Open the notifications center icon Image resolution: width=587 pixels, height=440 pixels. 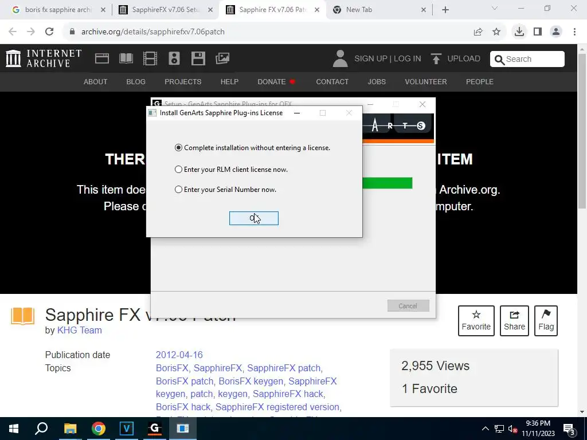(x=569, y=429)
